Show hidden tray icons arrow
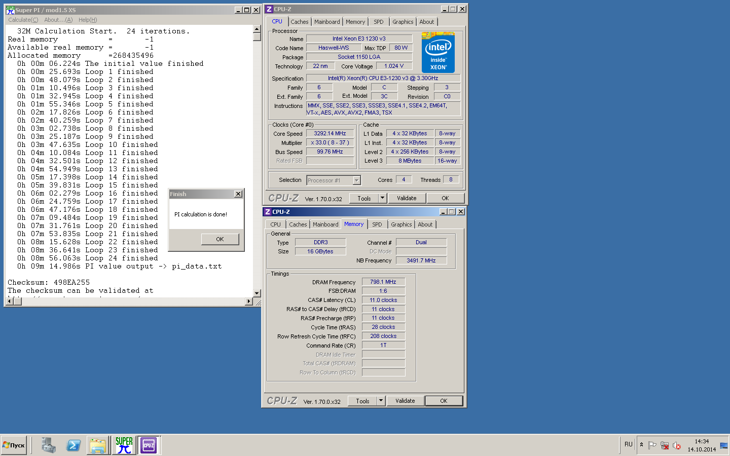 [x=641, y=445]
